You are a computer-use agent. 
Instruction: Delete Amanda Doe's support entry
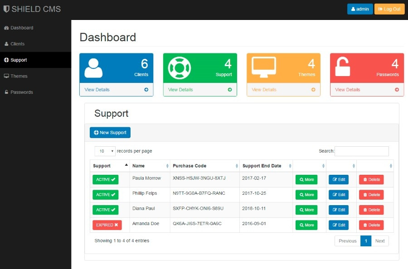[x=371, y=225]
